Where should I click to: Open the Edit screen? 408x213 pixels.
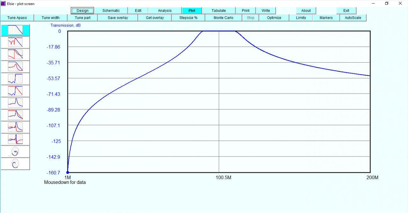pos(138,11)
